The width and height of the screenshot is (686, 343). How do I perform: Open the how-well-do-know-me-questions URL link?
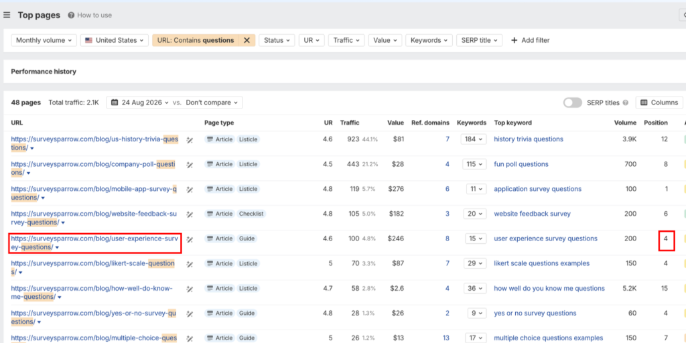point(92,293)
